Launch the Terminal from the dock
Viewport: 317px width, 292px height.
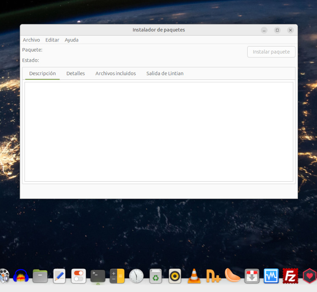(98, 276)
